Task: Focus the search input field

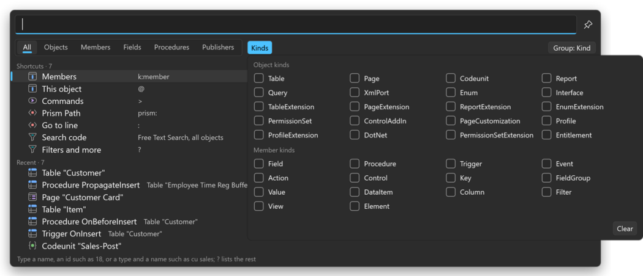Action: tap(296, 24)
